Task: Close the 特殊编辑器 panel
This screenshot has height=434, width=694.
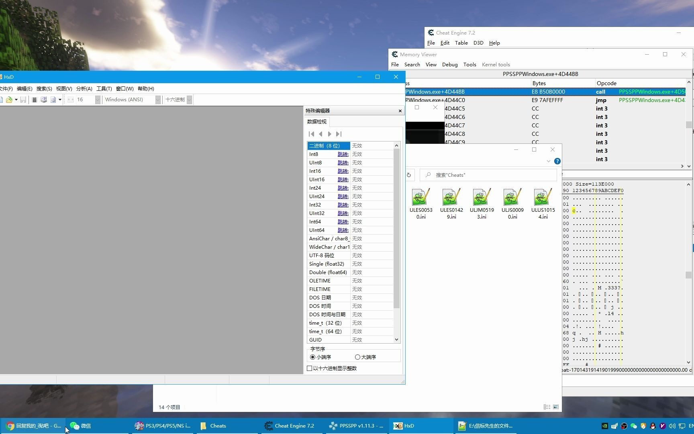Action: point(400,111)
